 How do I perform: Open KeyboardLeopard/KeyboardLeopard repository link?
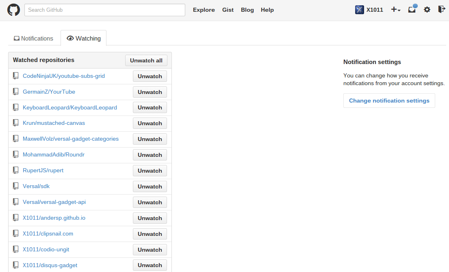click(x=70, y=107)
